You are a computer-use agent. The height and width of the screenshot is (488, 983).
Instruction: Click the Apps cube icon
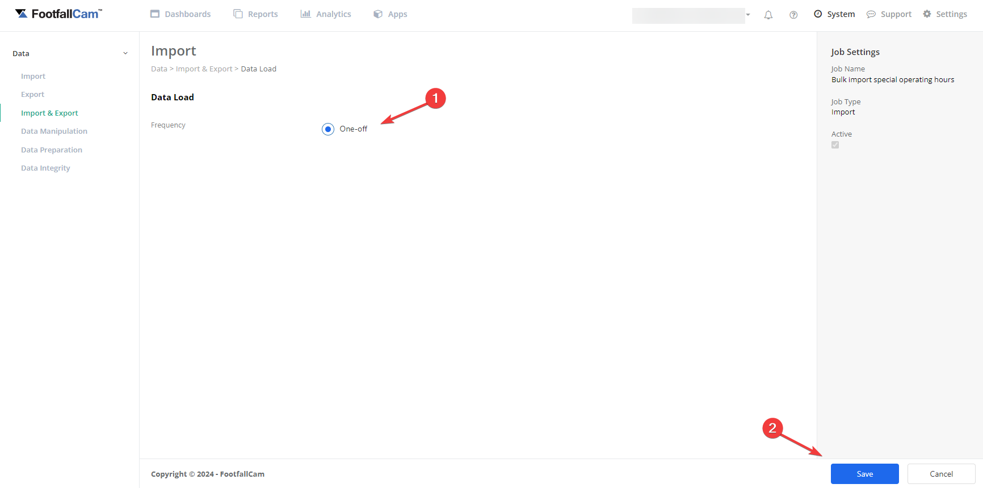(378, 14)
